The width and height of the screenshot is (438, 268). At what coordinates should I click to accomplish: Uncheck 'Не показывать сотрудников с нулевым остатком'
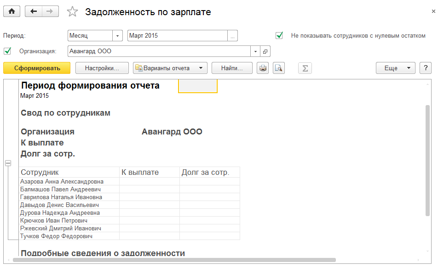click(279, 35)
